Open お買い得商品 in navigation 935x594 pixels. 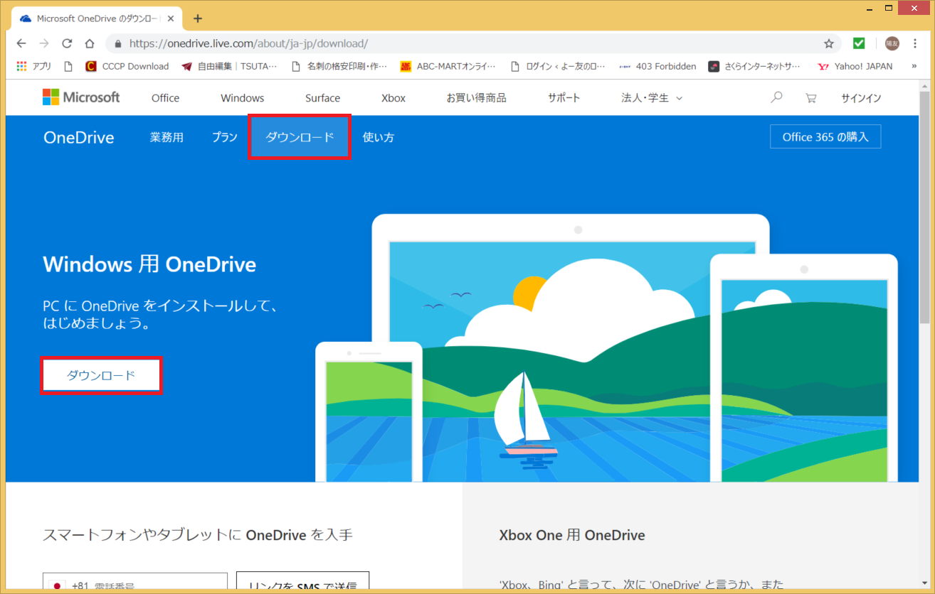476,98
